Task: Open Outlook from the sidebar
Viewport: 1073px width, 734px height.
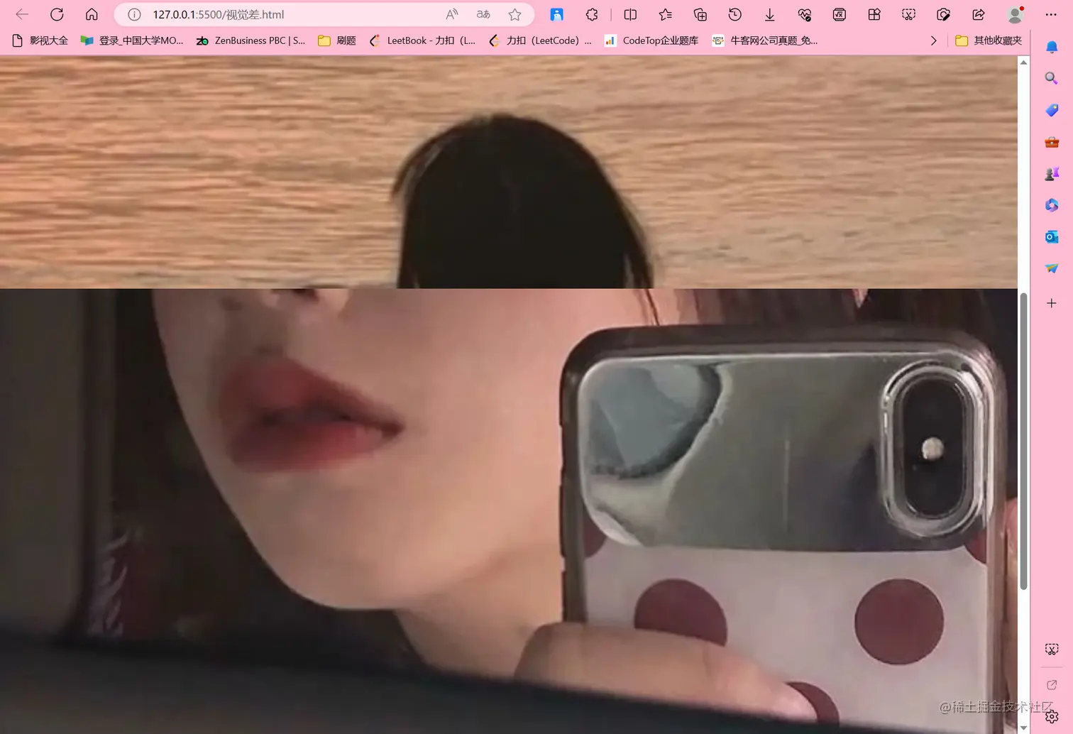Action: tap(1051, 236)
